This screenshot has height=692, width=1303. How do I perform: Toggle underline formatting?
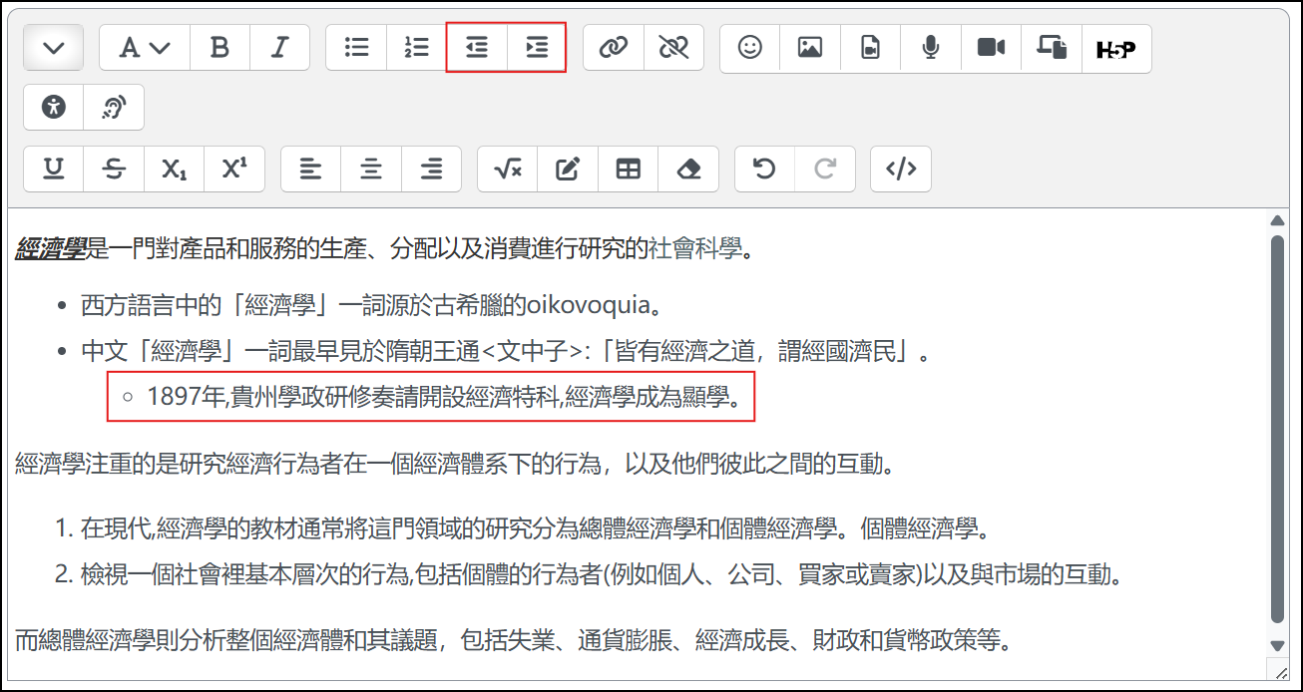(x=54, y=169)
